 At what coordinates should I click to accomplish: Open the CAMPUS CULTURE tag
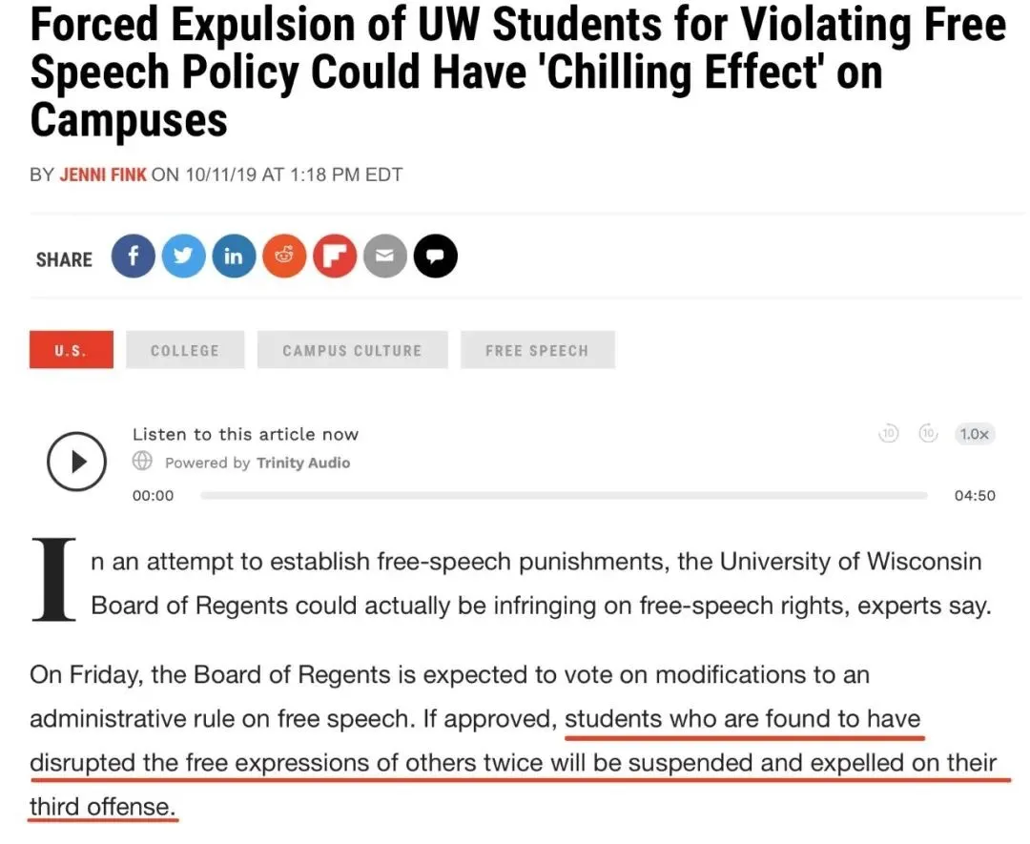(x=352, y=350)
